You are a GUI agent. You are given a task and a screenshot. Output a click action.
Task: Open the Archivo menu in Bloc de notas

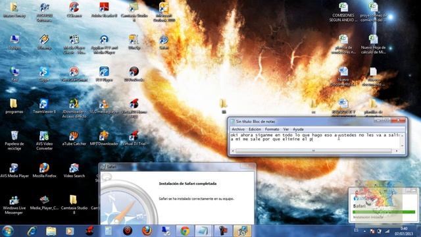click(x=238, y=129)
